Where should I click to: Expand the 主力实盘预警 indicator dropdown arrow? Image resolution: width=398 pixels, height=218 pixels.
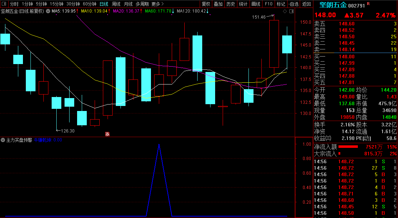pyautogui.click(x=3, y=140)
